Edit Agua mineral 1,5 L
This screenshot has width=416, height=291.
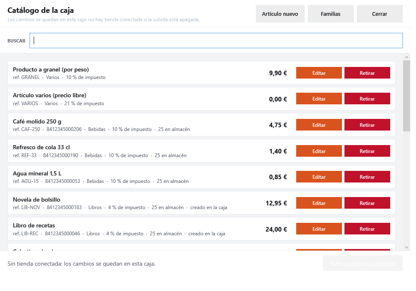(319, 177)
